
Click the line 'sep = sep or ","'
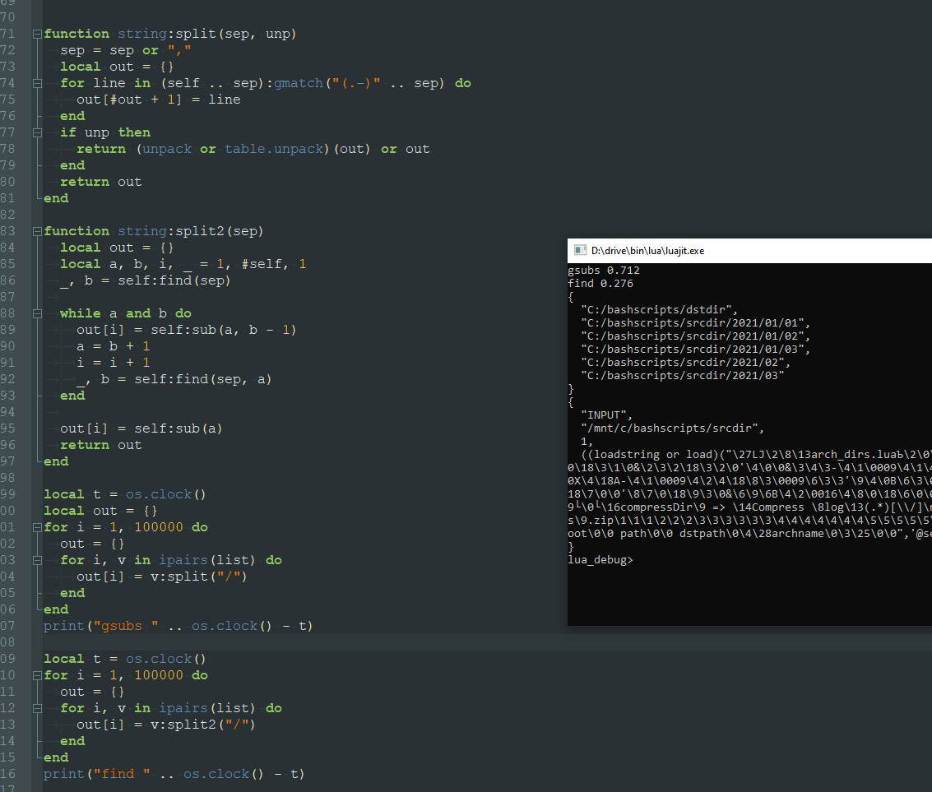(x=125, y=50)
